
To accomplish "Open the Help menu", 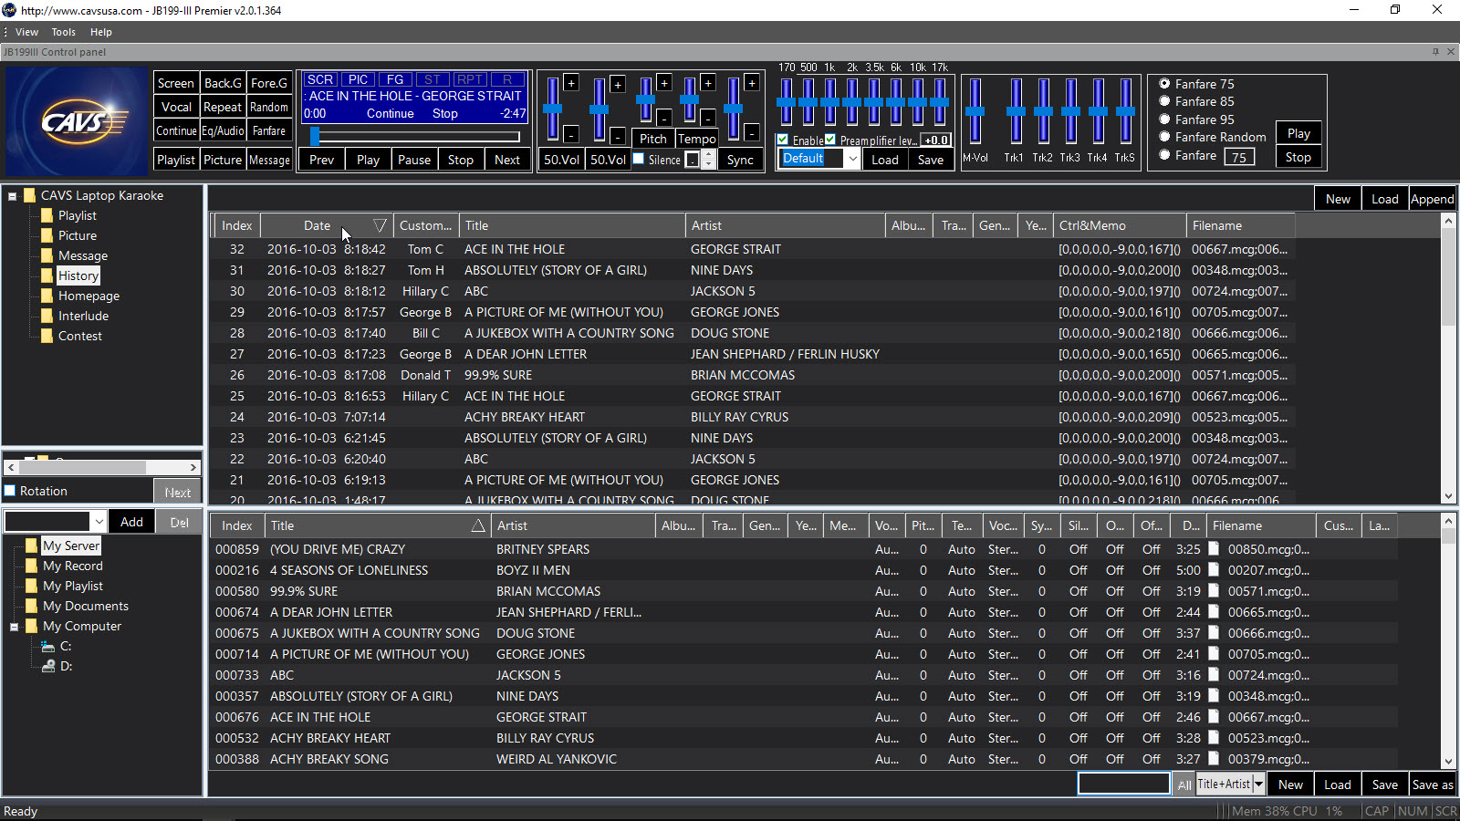I will point(100,32).
